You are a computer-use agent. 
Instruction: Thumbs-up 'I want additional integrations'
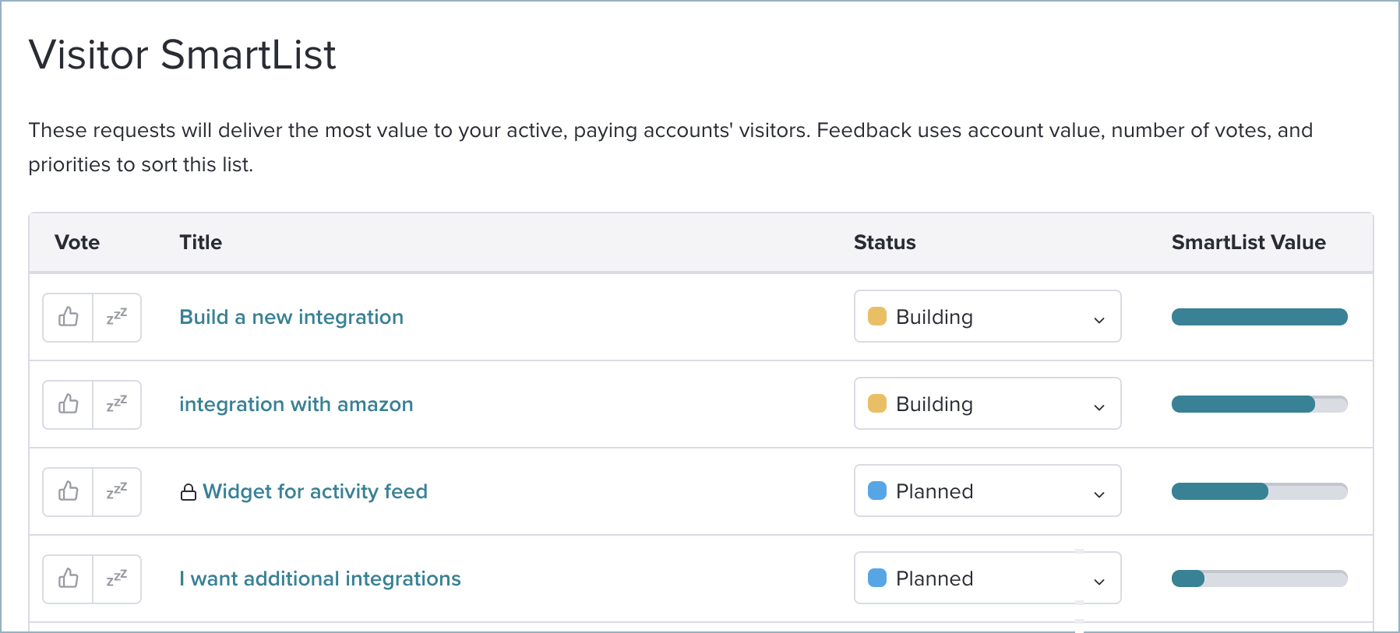[68, 578]
